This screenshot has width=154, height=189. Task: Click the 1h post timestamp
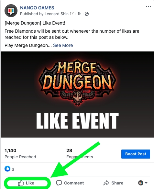(x=79, y=14)
